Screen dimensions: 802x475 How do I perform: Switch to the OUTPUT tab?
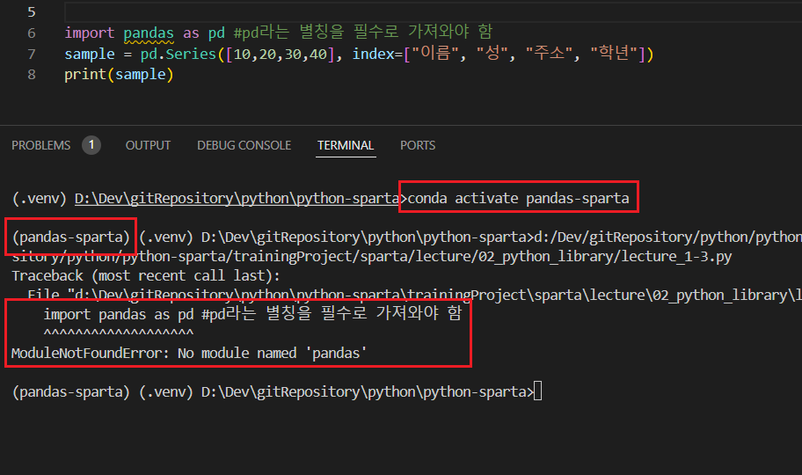(148, 145)
